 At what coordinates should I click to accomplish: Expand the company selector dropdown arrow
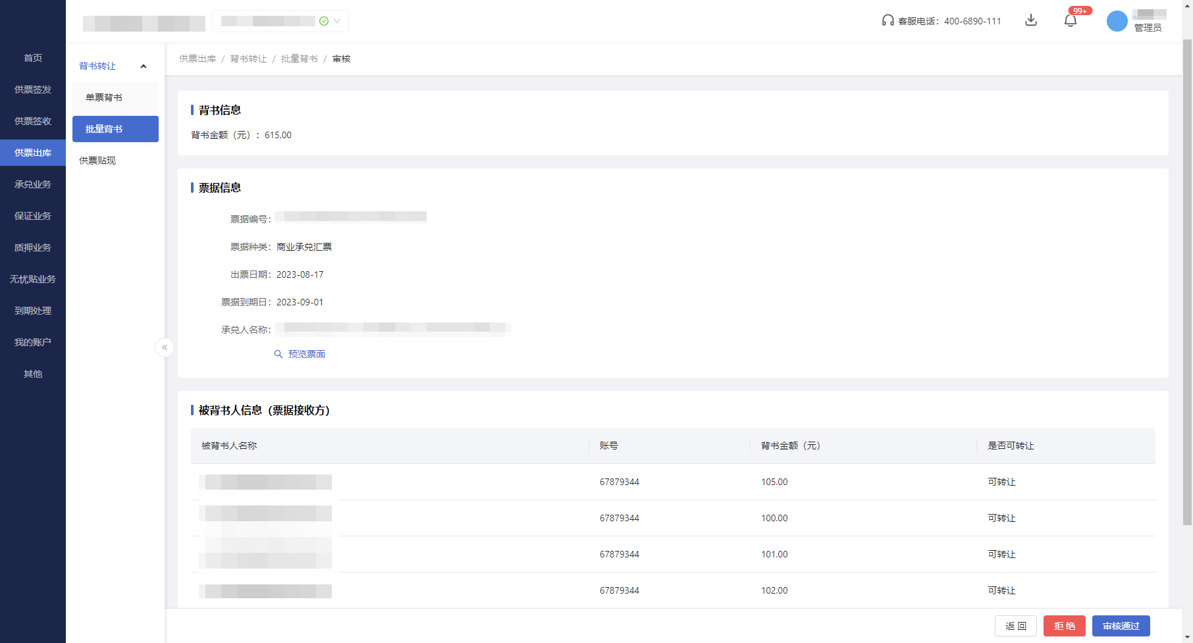click(x=337, y=21)
